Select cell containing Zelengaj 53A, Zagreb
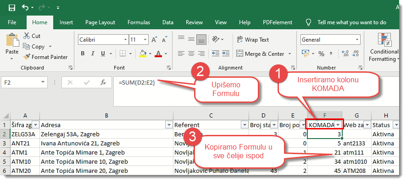The image size is (406, 182). 106,134
